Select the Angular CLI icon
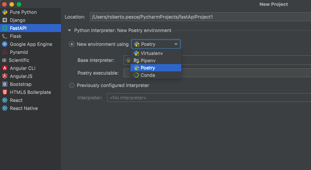 pos(5,68)
